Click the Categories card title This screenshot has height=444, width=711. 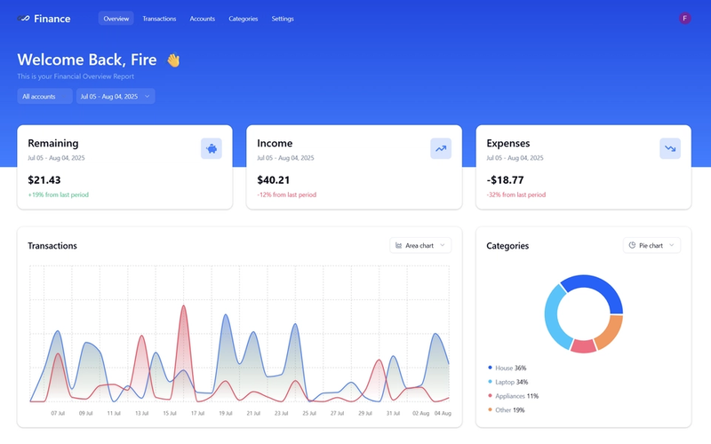507,246
